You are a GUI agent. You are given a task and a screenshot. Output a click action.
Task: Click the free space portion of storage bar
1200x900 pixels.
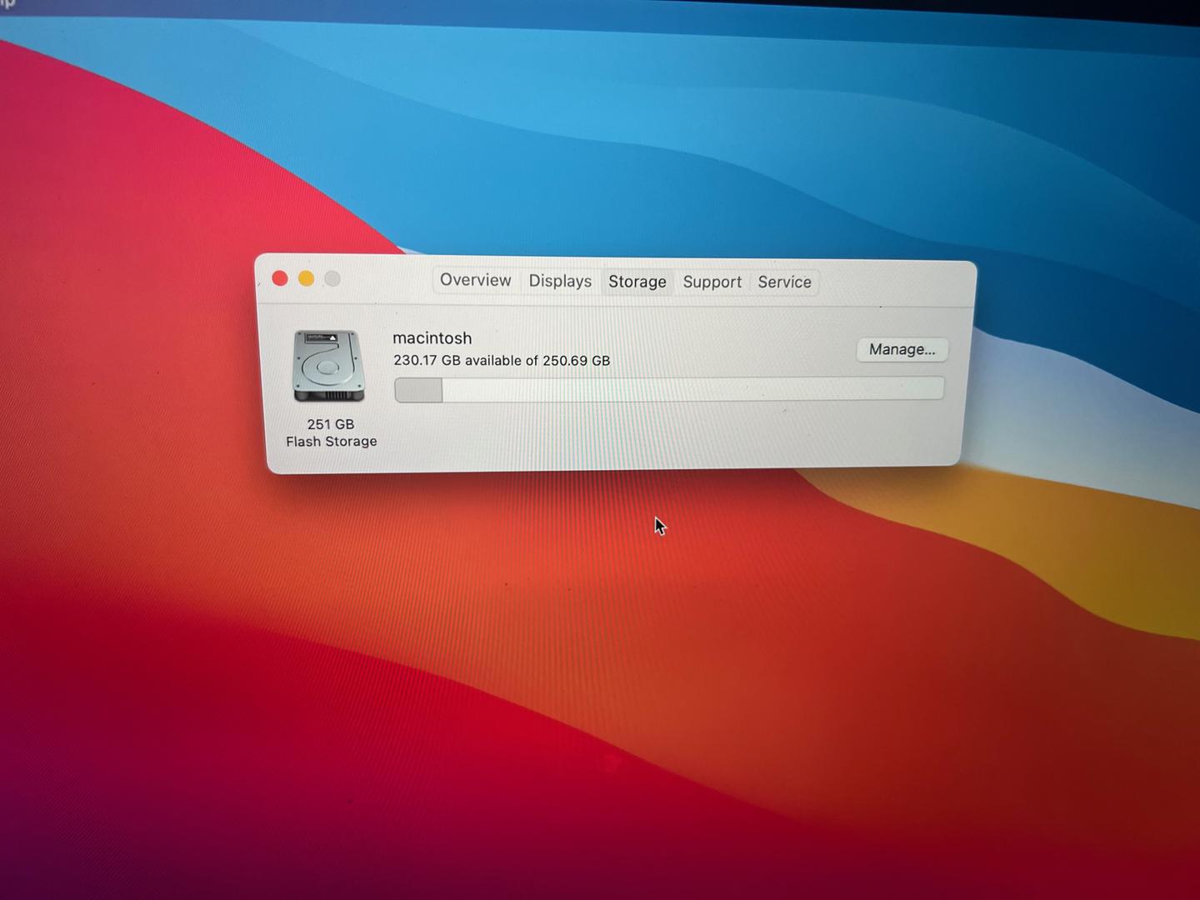coord(692,388)
